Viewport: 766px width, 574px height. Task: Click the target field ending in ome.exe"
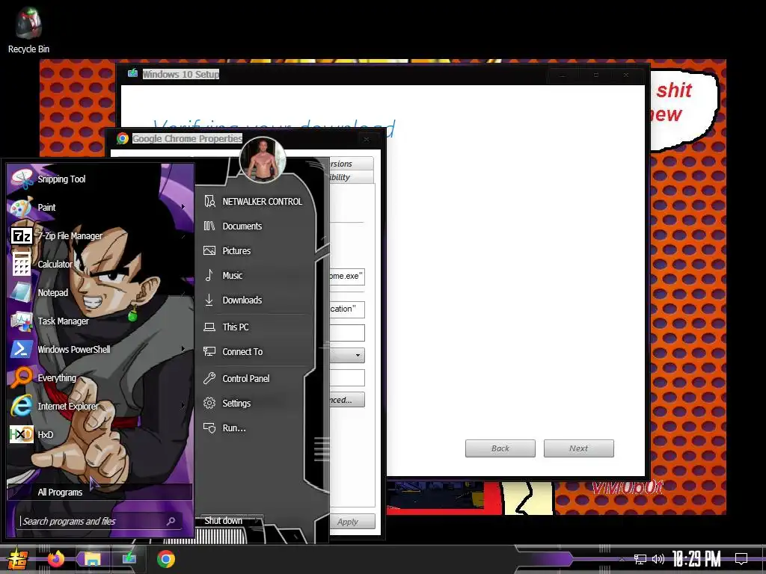click(346, 277)
